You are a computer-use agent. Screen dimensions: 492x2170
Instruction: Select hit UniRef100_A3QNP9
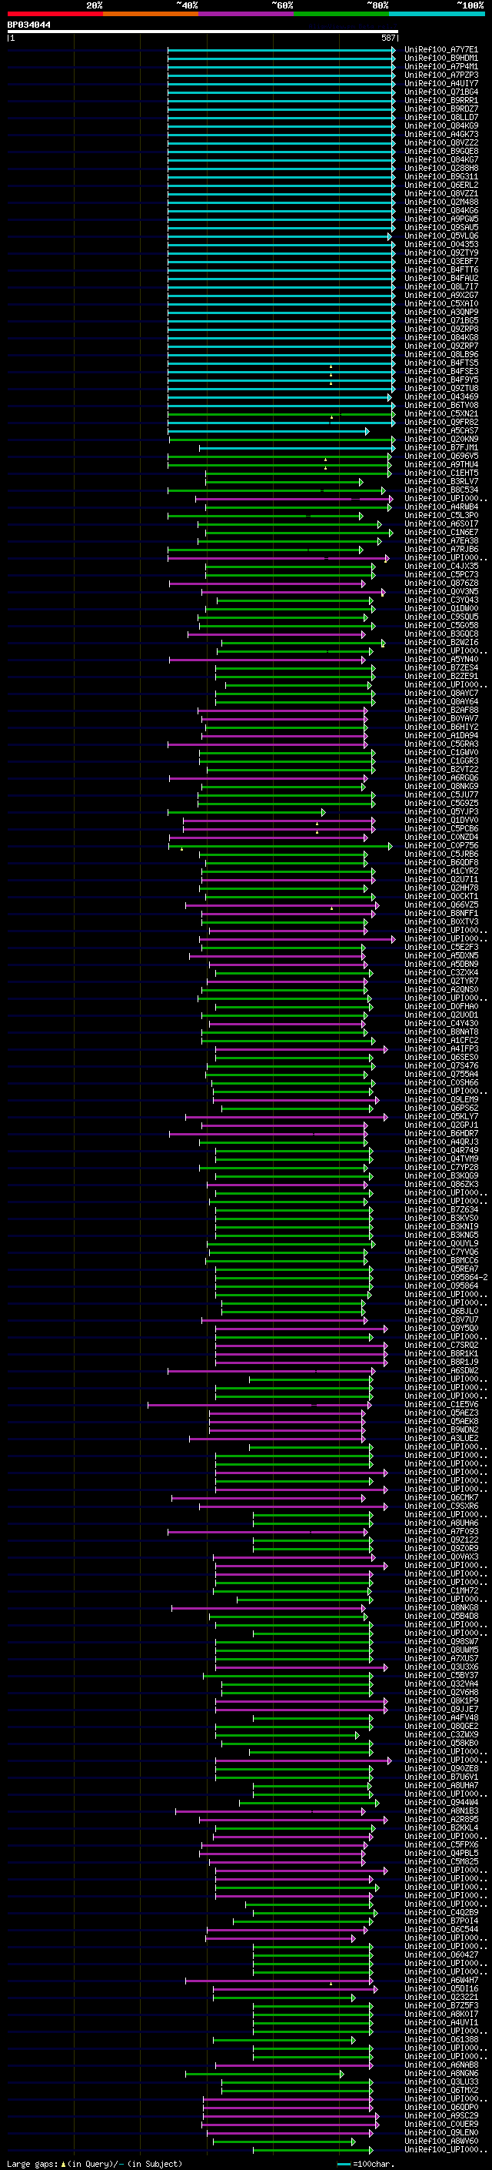[x=440, y=312]
